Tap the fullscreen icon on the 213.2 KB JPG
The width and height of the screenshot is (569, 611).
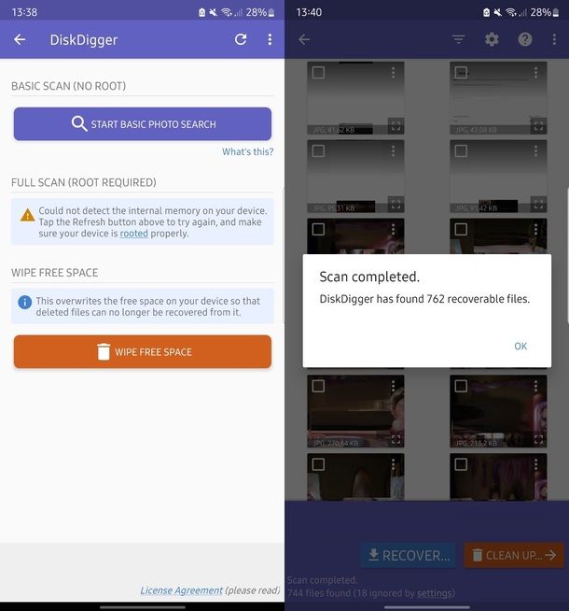(538, 439)
